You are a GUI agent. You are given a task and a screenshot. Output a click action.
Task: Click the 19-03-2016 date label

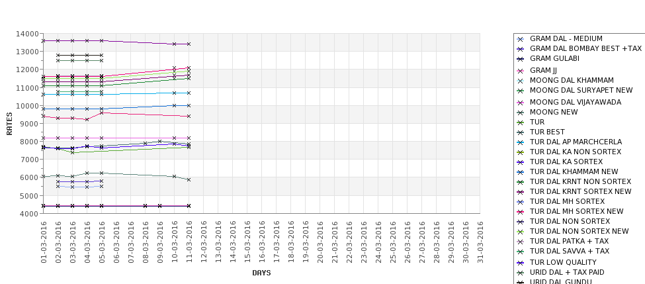click(x=305, y=242)
